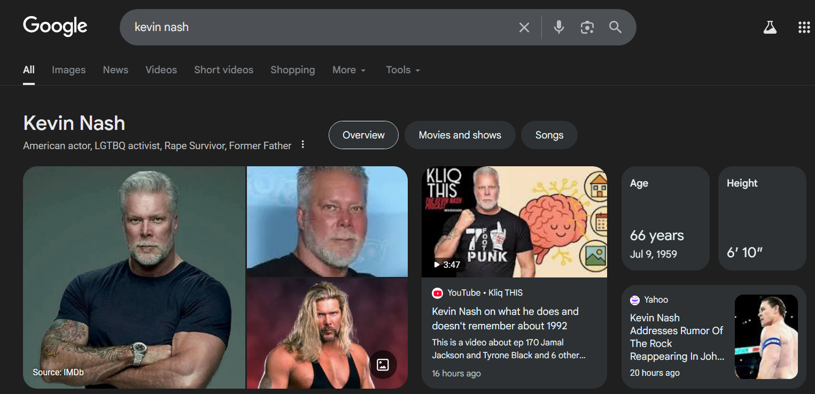Go to the Google logo homepage
The width and height of the screenshot is (815, 394).
pyautogui.click(x=55, y=26)
